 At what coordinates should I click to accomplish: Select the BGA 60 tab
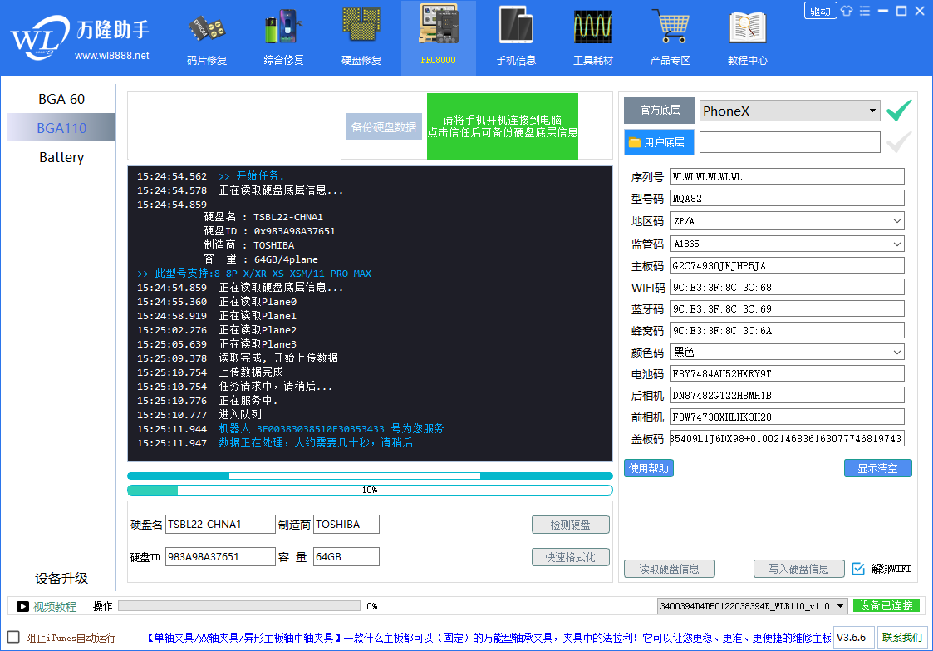[61, 99]
